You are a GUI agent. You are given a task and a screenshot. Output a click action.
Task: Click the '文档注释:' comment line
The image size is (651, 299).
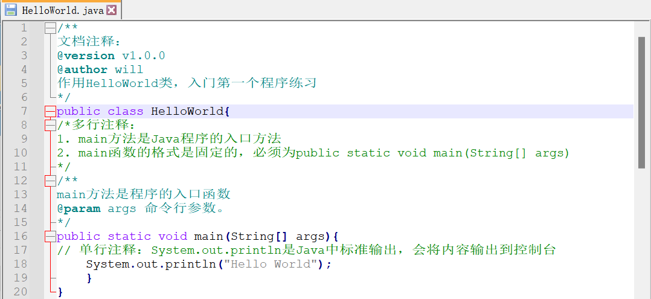[x=89, y=42]
